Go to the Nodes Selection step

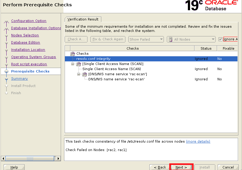click(x=25, y=35)
